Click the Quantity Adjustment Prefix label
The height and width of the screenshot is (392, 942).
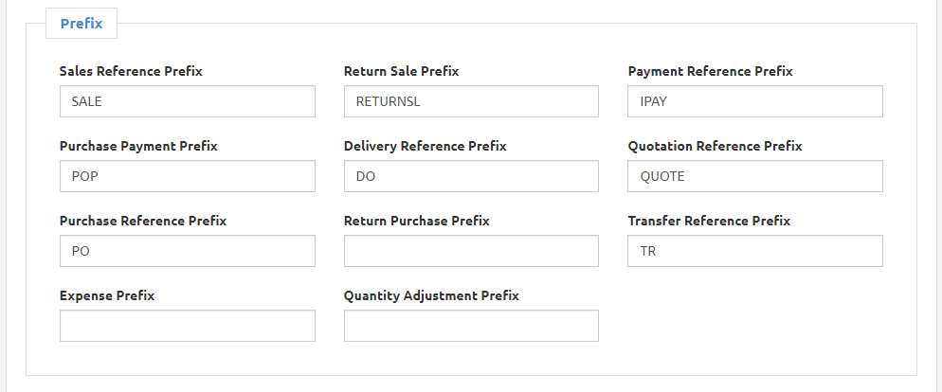(431, 295)
